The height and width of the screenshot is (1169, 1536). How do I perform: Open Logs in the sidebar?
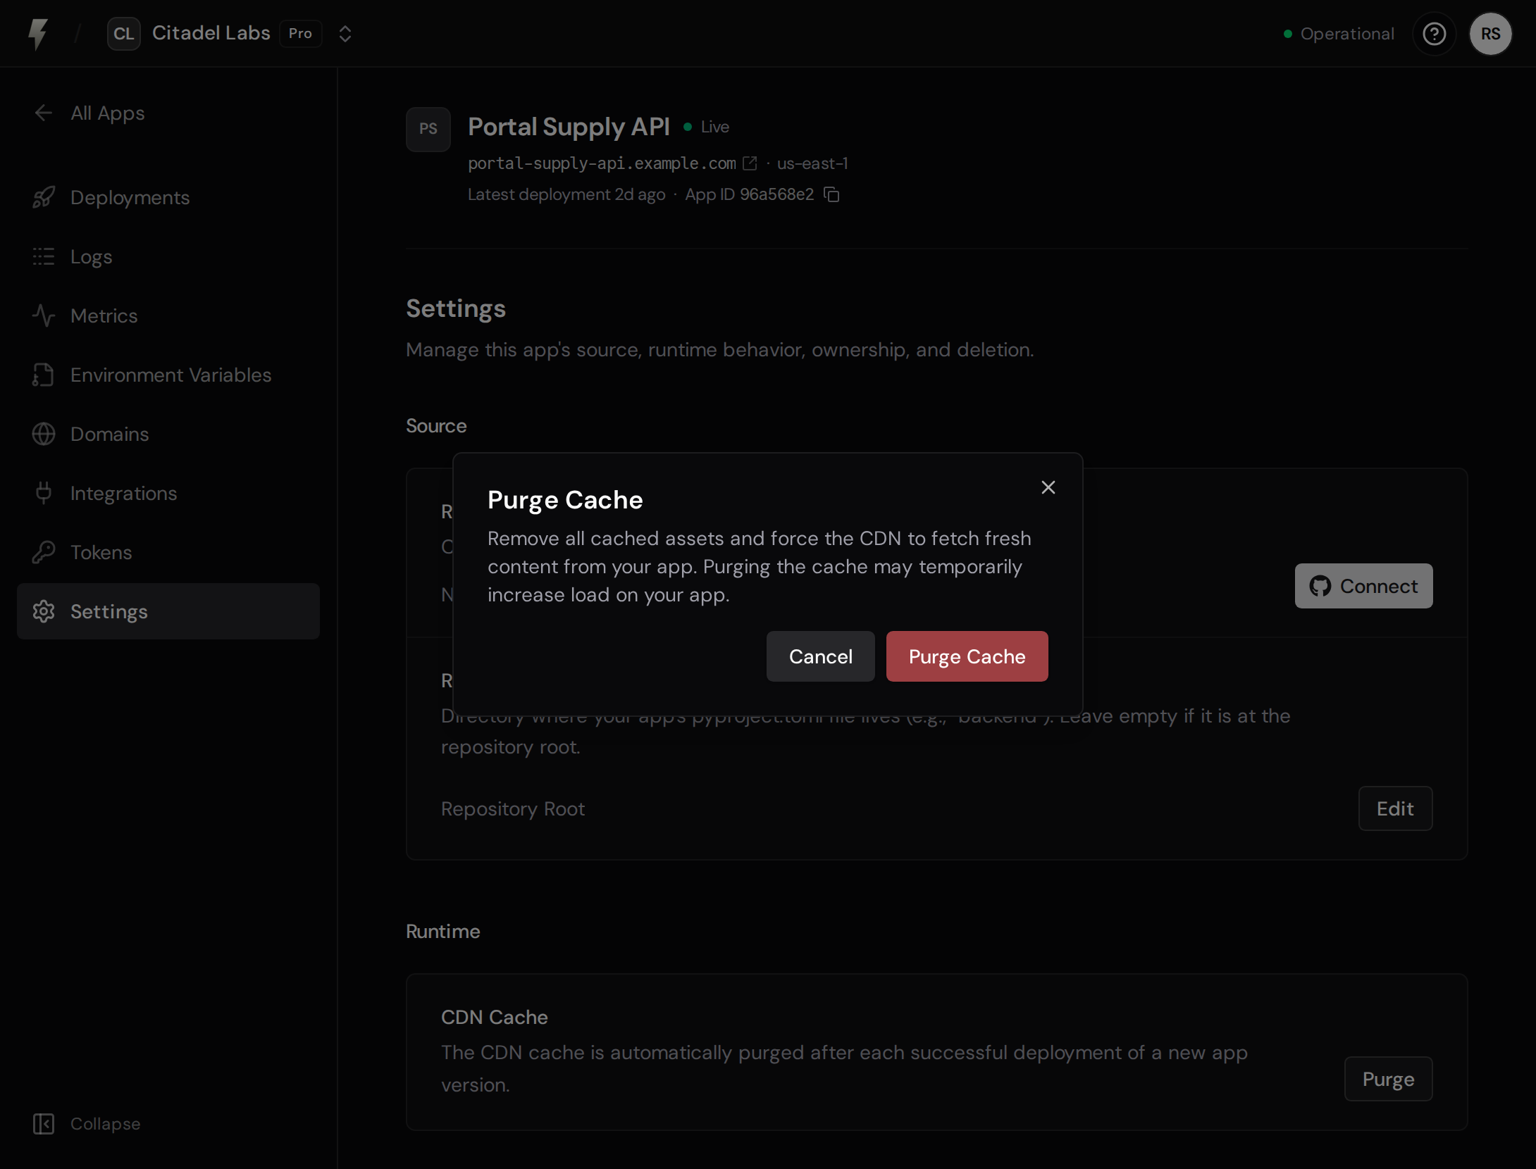point(168,256)
